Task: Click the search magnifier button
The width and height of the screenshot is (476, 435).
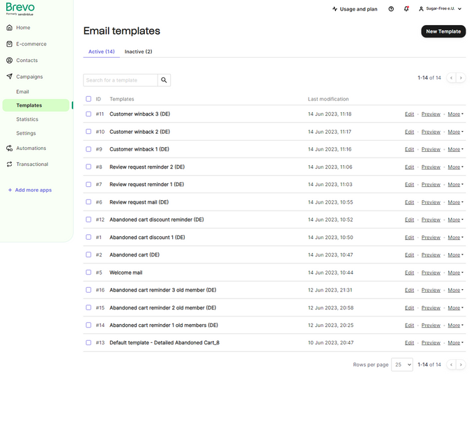Action: coord(164,80)
